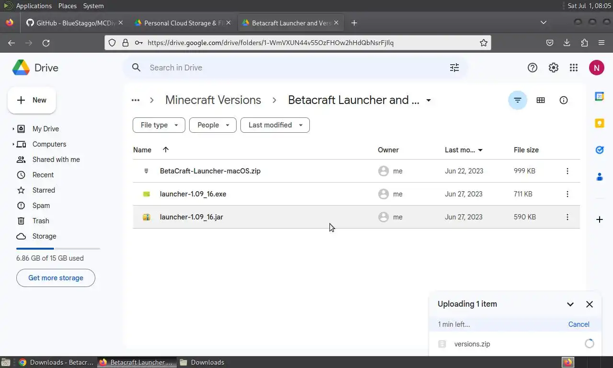Image resolution: width=613 pixels, height=368 pixels.
Task: Open the Trash section
Action: [x=41, y=221]
